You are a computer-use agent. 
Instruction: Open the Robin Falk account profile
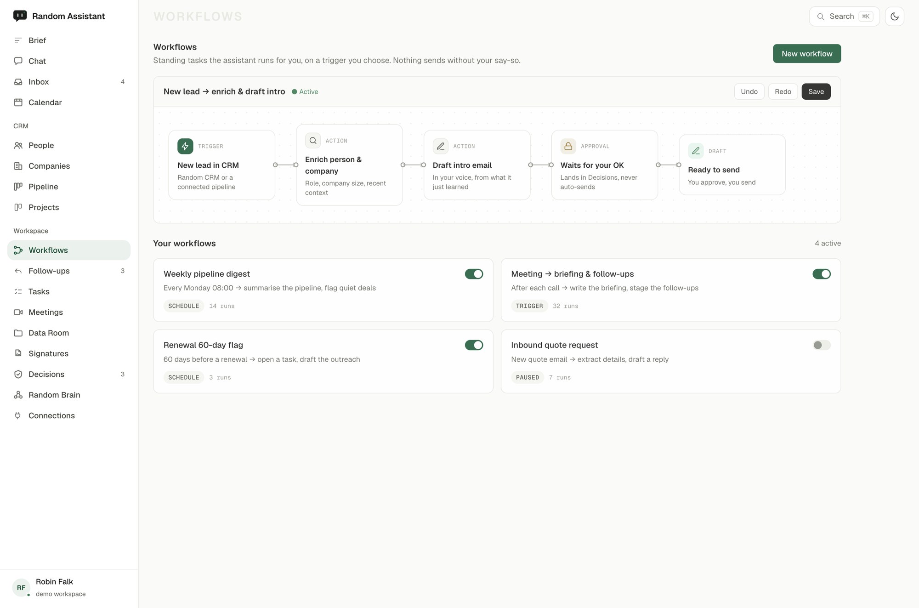click(x=69, y=588)
